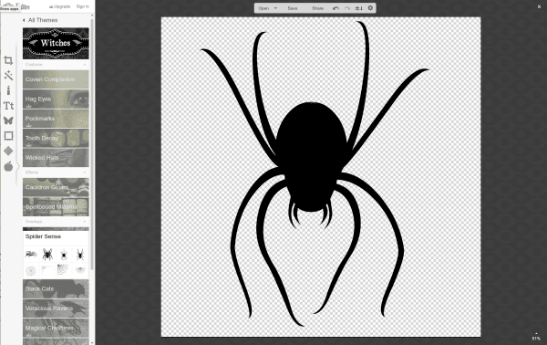The width and height of the screenshot is (547, 345).
Task: Click the Spider Sense heading
Action: pos(43,236)
